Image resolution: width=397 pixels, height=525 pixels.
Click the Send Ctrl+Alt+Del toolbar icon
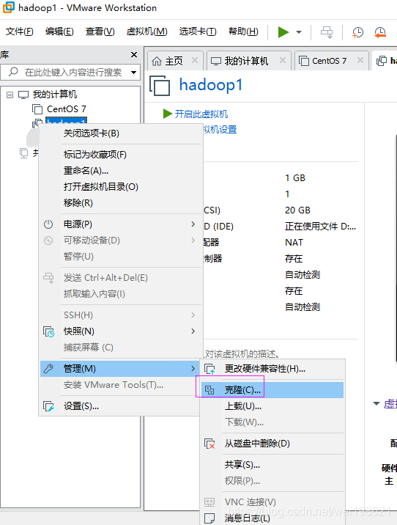(x=327, y=32)
